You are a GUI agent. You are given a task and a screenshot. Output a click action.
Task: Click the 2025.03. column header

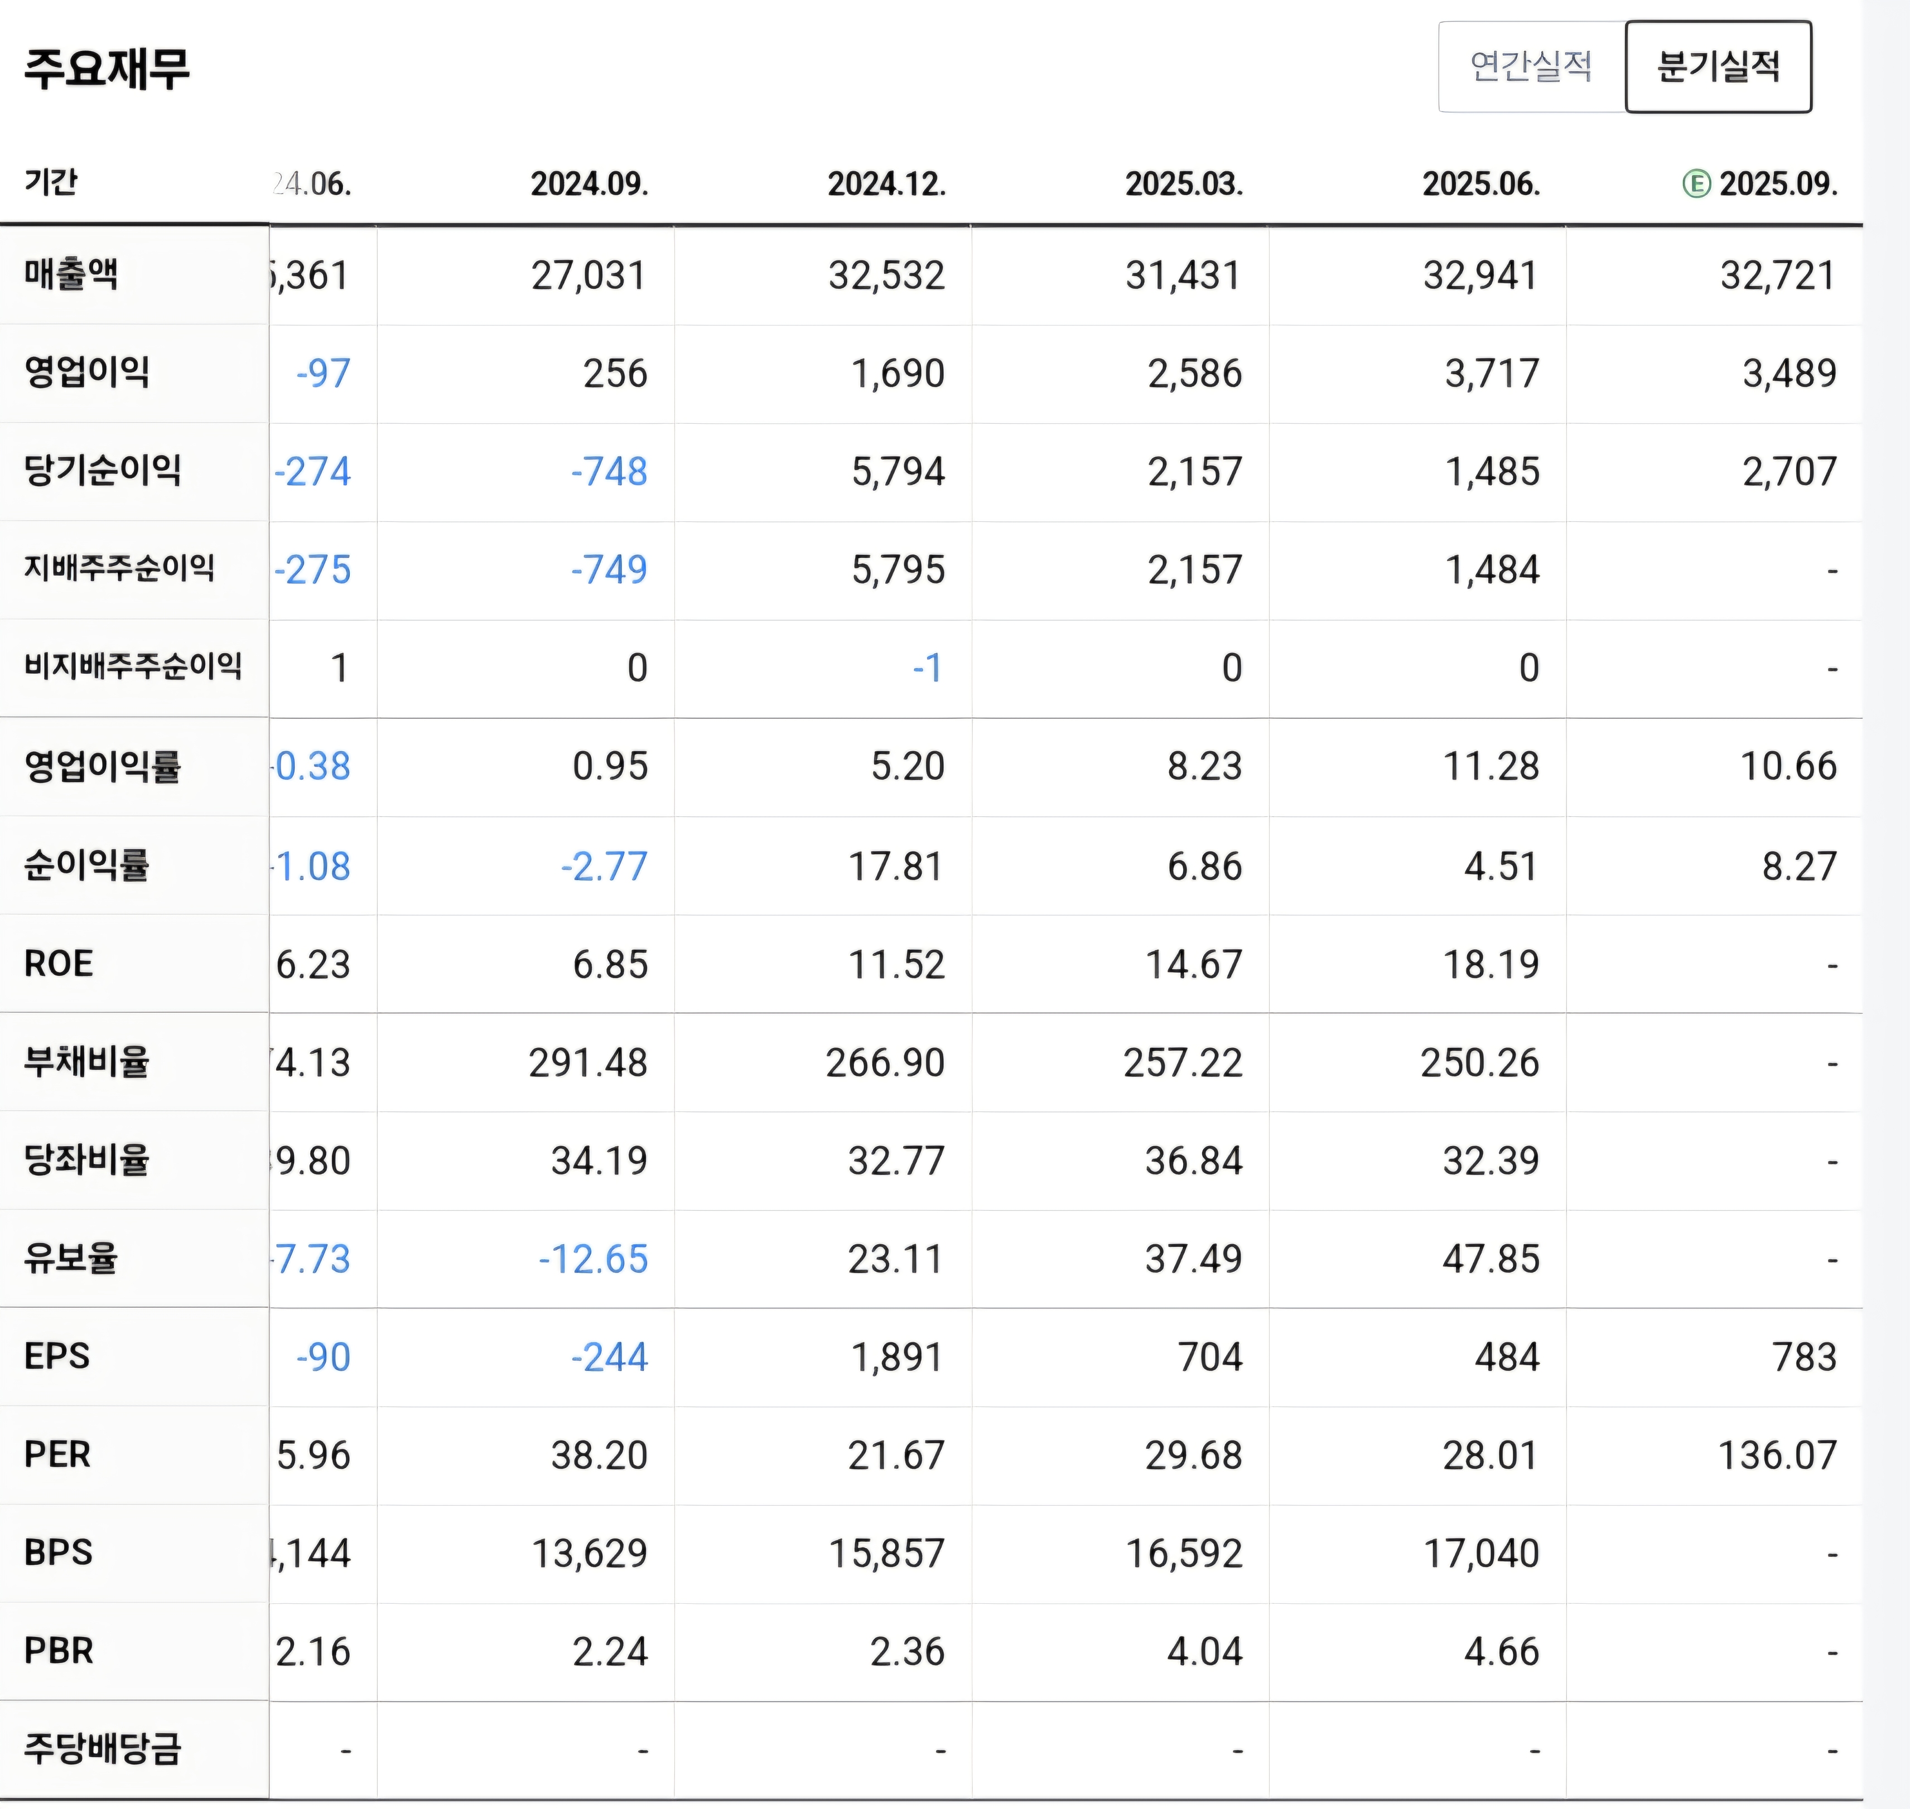[1184, 183]
